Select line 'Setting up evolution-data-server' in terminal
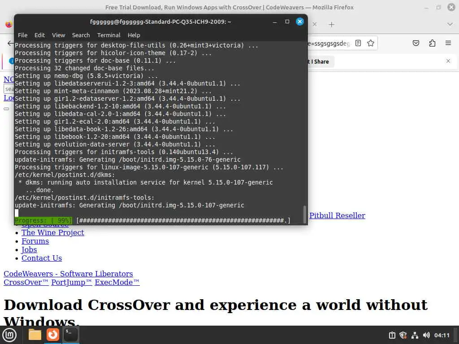The width and height of the screenshot is (459, 344). (115, 144)
